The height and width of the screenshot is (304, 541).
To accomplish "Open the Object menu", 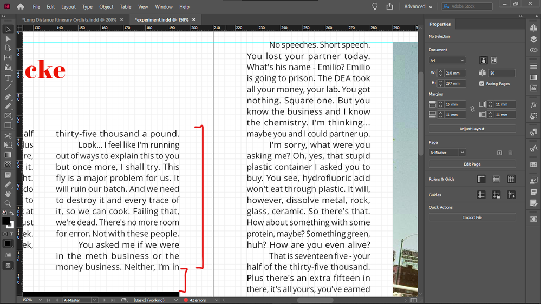I will 106,6.
